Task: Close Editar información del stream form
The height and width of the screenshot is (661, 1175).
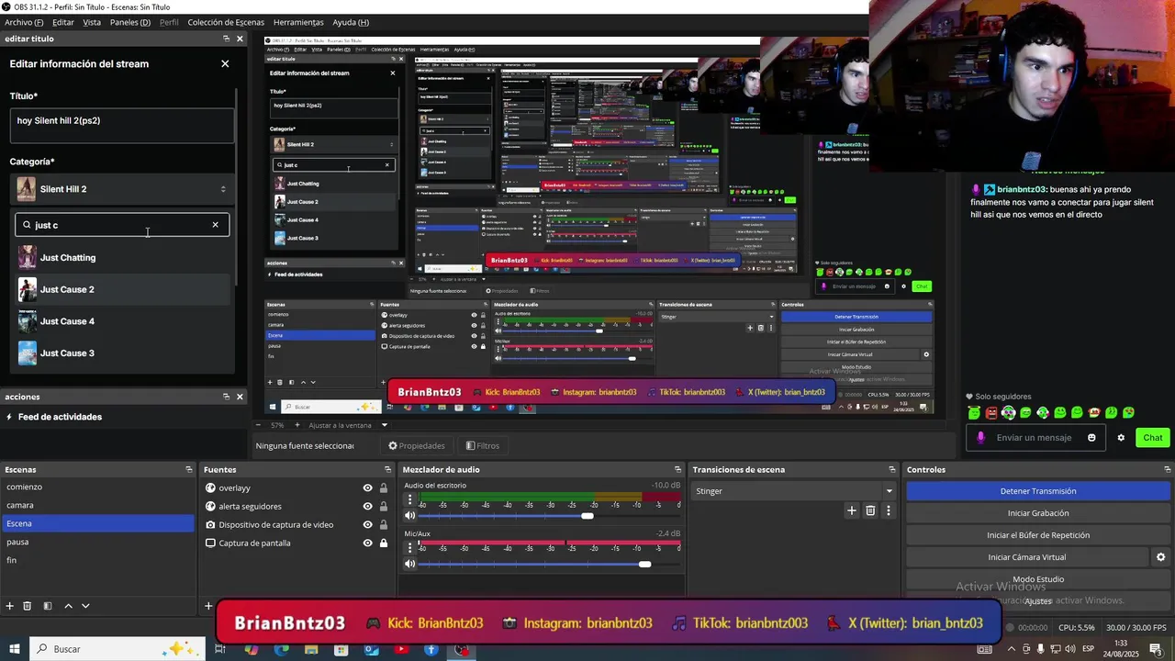Action: pyautogui.click(x=225, y=63)
